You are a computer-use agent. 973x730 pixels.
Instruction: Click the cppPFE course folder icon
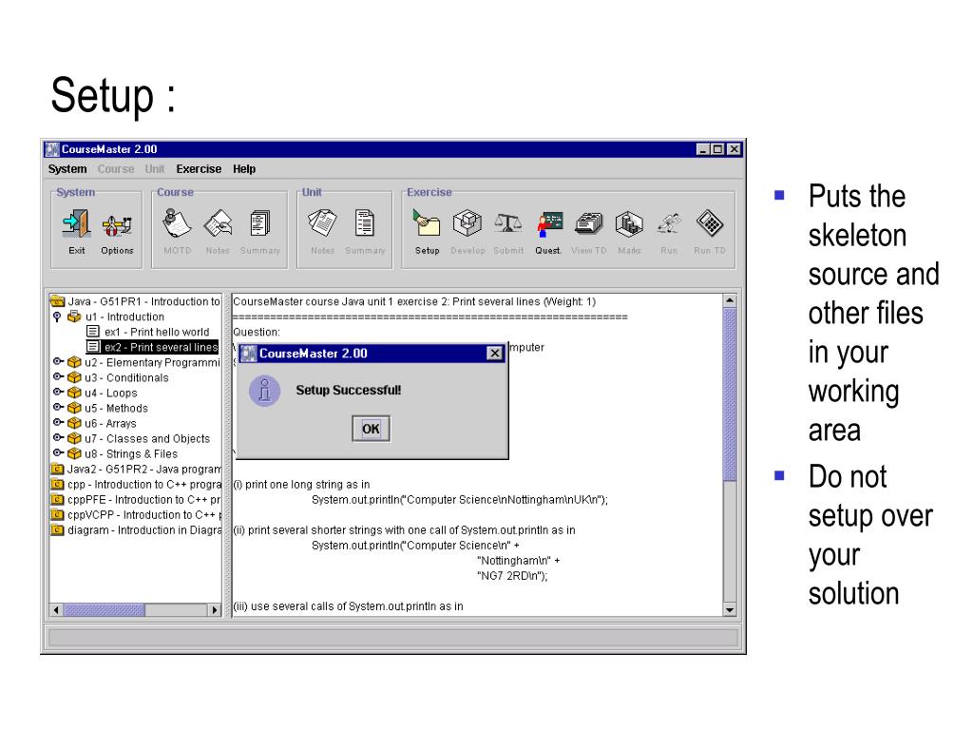pos(57,499)
